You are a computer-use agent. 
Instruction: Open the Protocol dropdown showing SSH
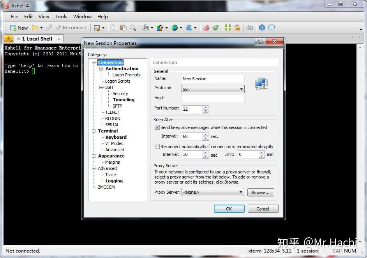242,89
